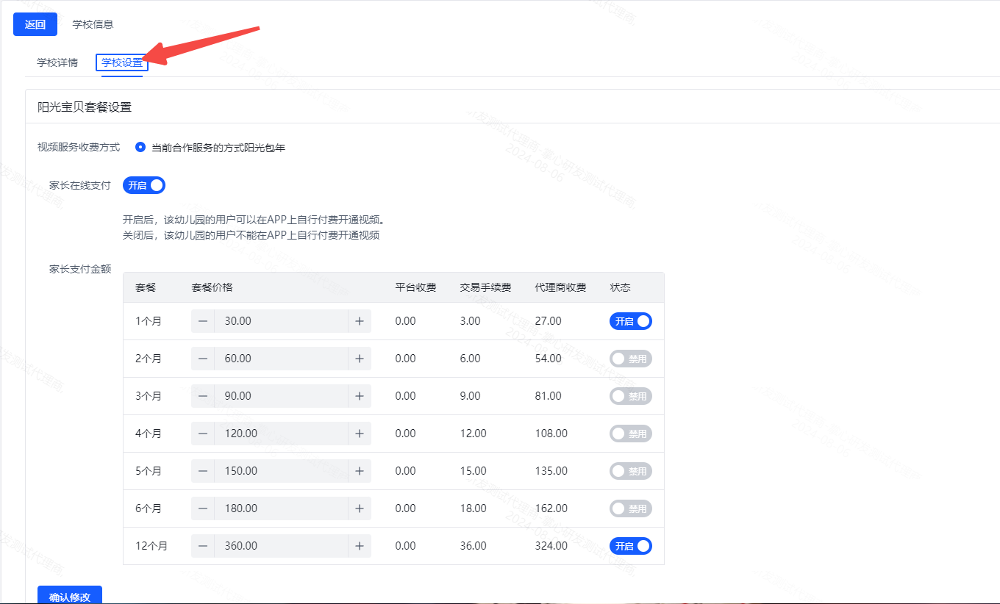This screenshot has width=1000, height=604.
Task: Switch to the 学校详情 tab
Action: (x=57, y=62)
